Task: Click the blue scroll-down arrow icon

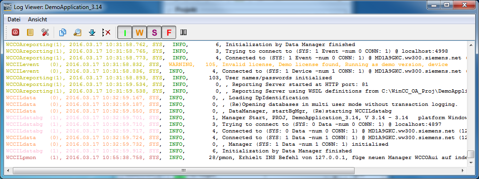Action: (92, 32)
